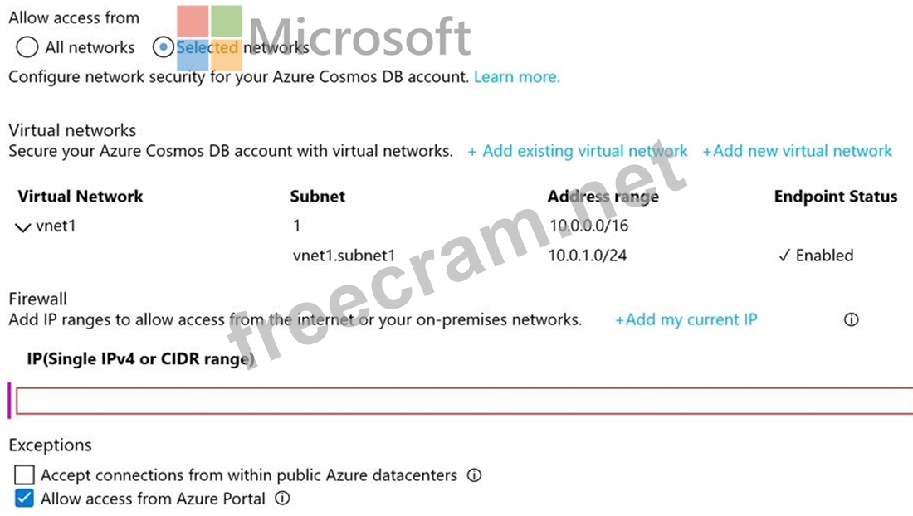Select the vnet1.subnet1 subnet row
The width and height of the screenshot is (913, 516).
click(344, 256)
